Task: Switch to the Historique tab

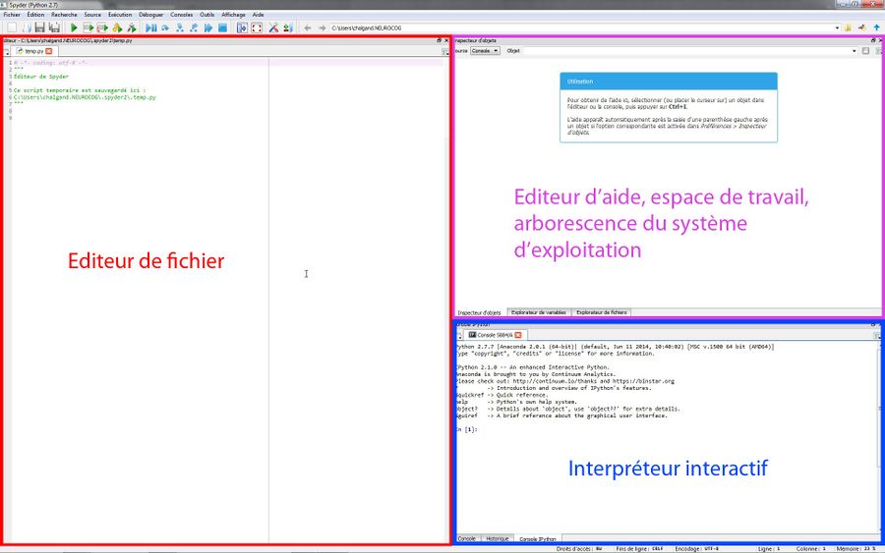Action: tap(498, 539)
